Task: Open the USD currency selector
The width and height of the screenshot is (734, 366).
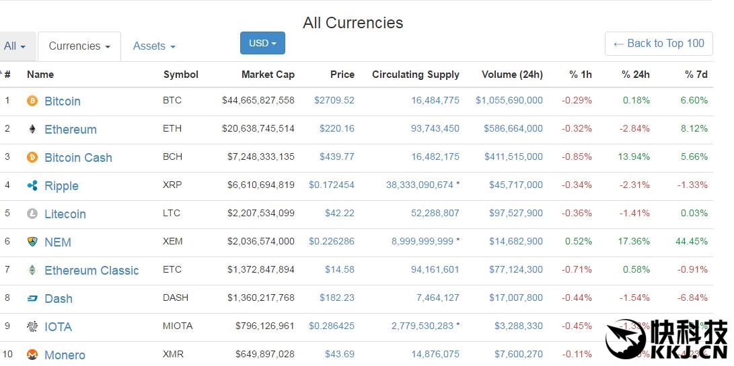Action: point(262,43)
